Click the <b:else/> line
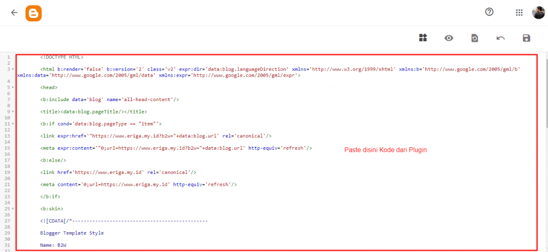This screenshot has width=548, height=252. tap(53, 160)
